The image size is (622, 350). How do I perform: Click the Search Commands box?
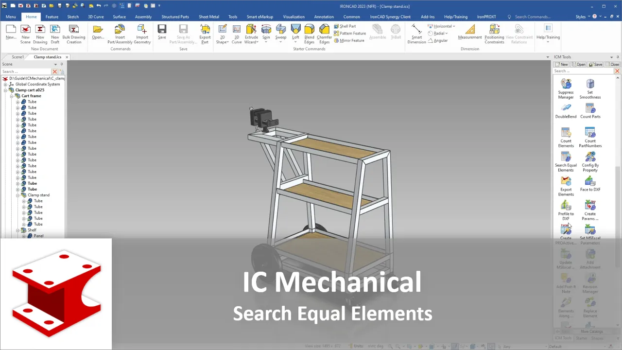click(533, 17)
